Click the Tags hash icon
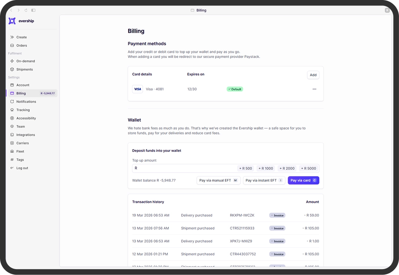 tap(12, 160)
